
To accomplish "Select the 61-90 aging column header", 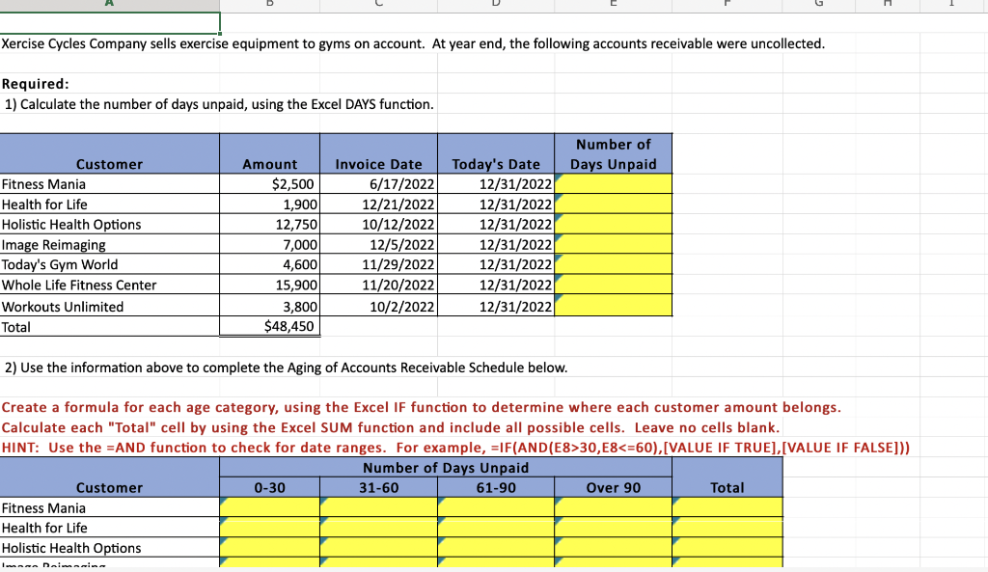I will (x=496, y=487).
